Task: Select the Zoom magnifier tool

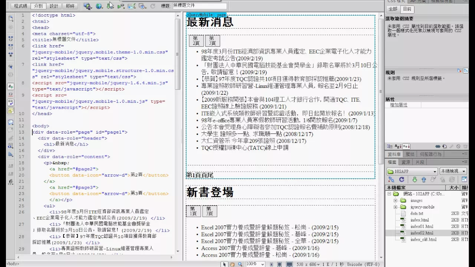Action: pyautogui.click(x=240, y=264)
